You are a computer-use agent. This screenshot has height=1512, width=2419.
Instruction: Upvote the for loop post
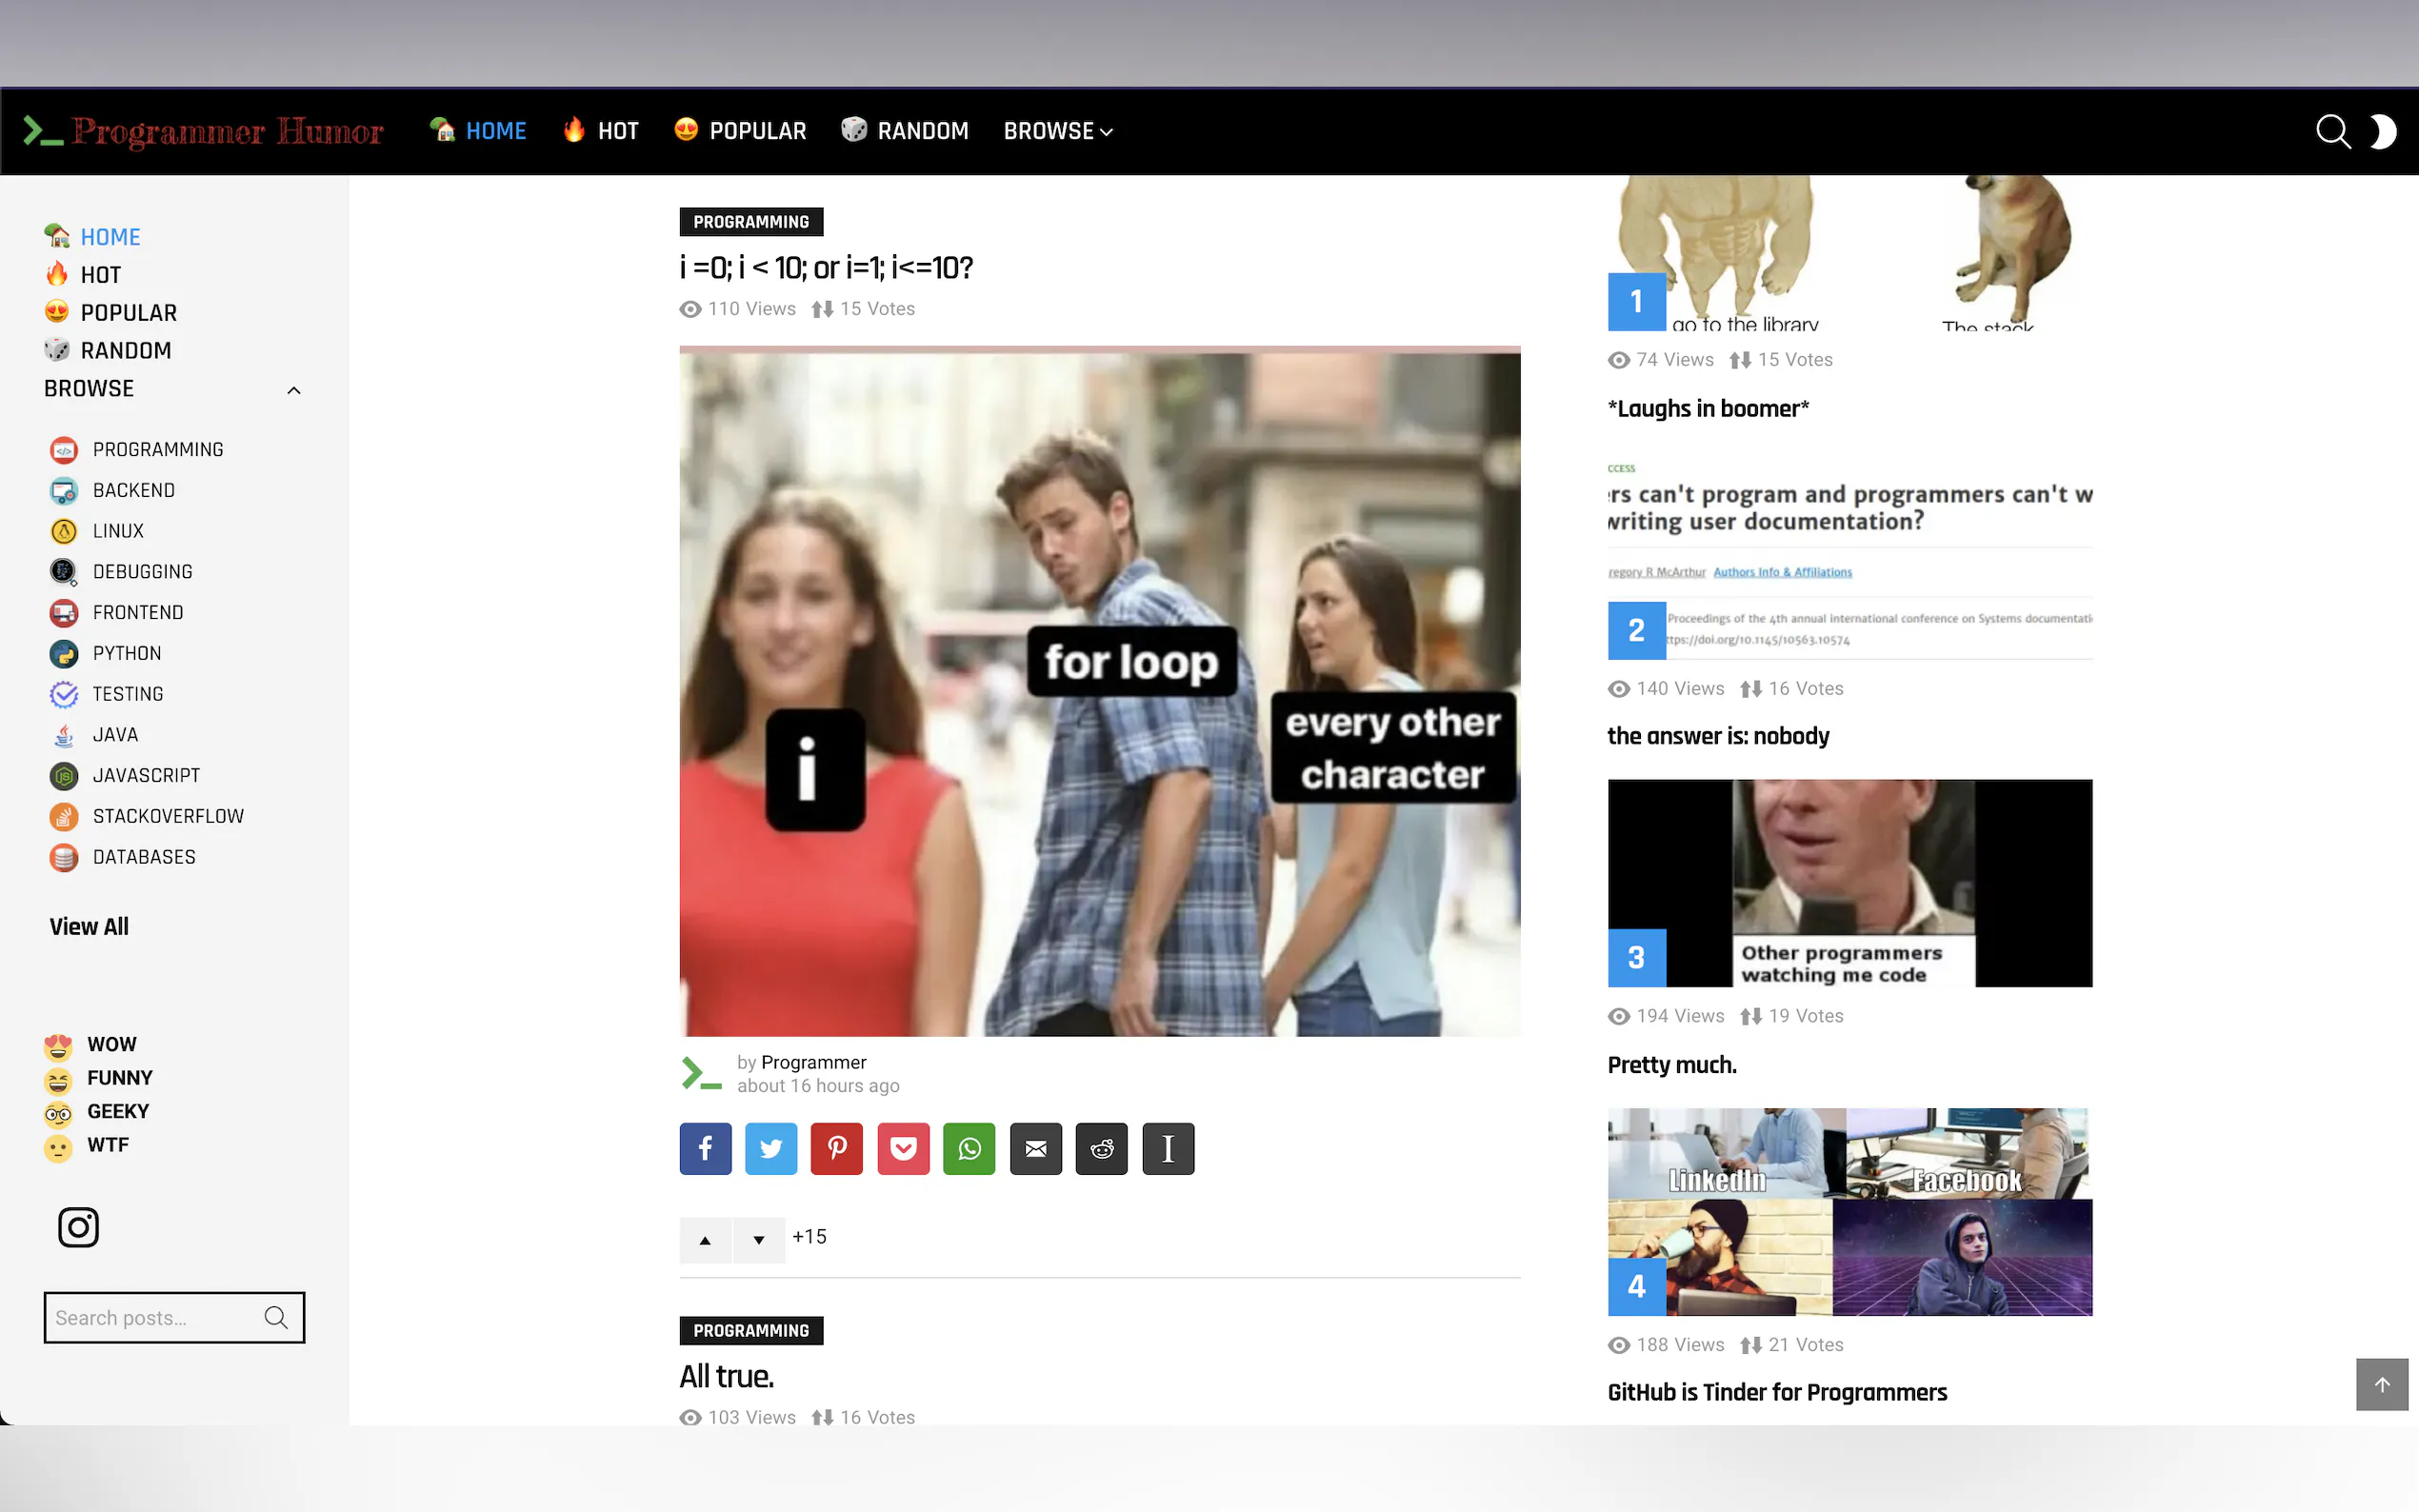click(x=705, y=1240)
